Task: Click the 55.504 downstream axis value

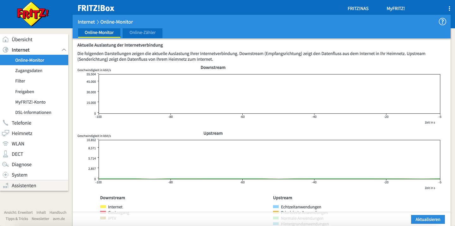Action: tap(91, 74)
